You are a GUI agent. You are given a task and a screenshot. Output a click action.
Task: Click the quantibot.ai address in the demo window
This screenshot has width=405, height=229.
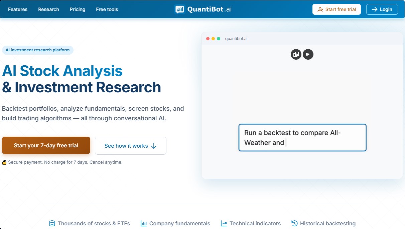coord(236,39)
